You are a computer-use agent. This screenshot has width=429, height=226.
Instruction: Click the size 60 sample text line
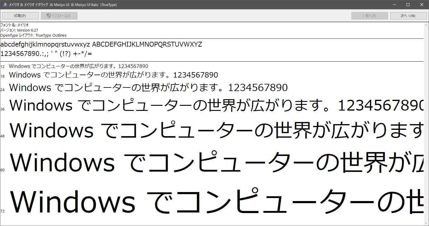(217, 162)
